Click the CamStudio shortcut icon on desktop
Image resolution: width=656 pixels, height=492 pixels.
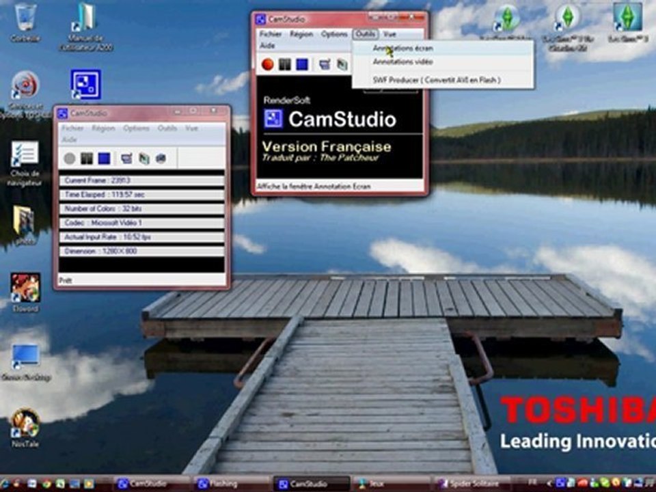[86, 85]
